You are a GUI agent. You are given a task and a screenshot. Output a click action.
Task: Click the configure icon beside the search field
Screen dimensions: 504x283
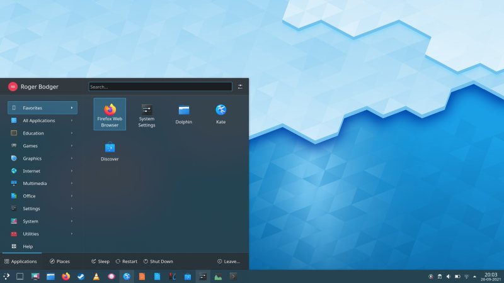coord(240,87)
